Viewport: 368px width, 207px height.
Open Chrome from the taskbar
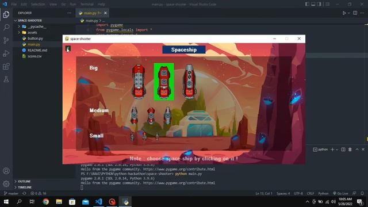tap(46, 202)
